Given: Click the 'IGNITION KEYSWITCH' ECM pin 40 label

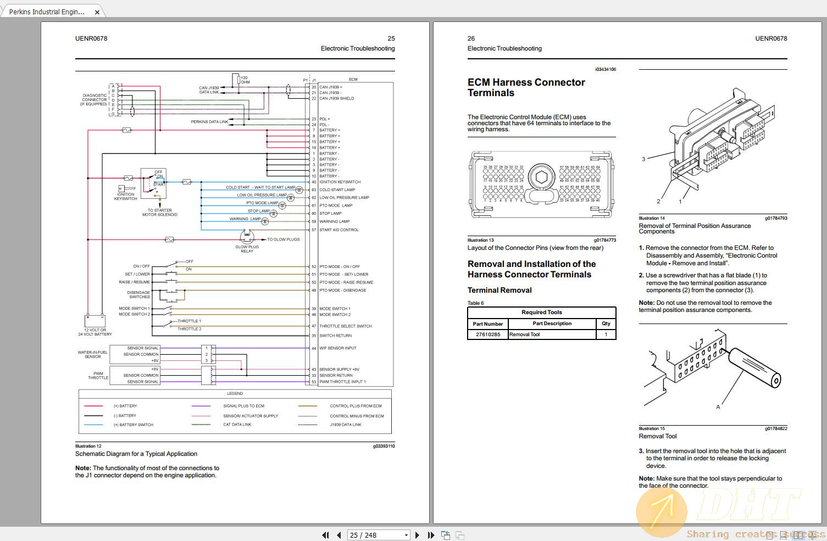Looking at the screenshot, I should click(340, 182).
